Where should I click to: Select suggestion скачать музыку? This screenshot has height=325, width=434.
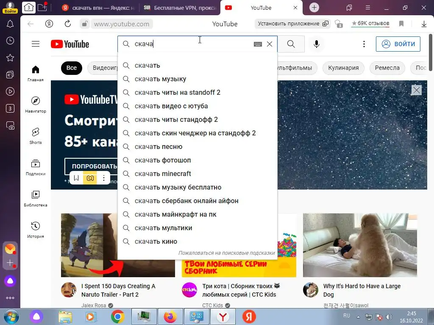click(198, 79)
